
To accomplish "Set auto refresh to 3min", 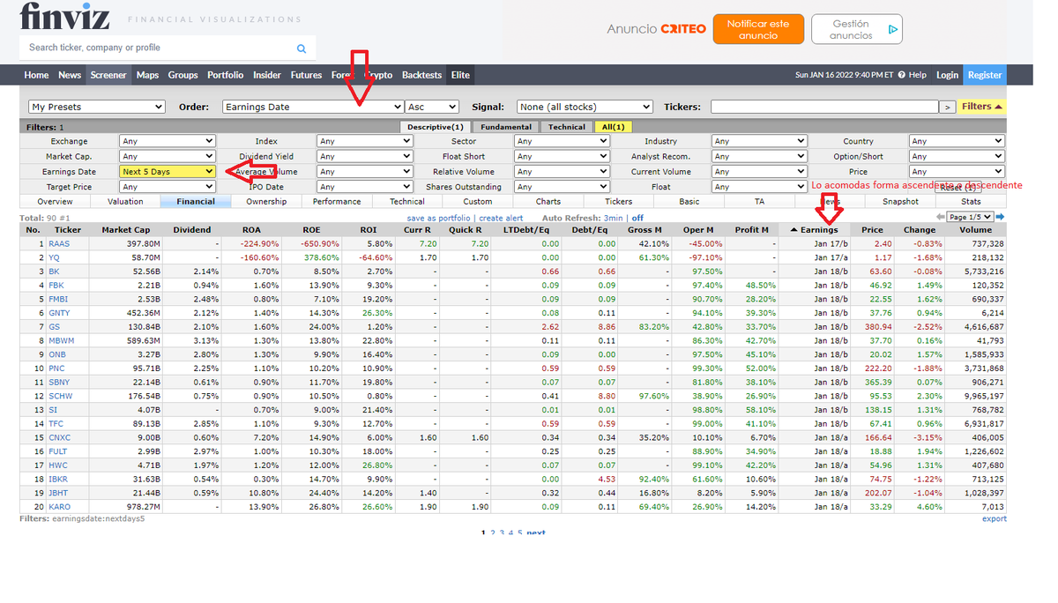I will [614, 218].
